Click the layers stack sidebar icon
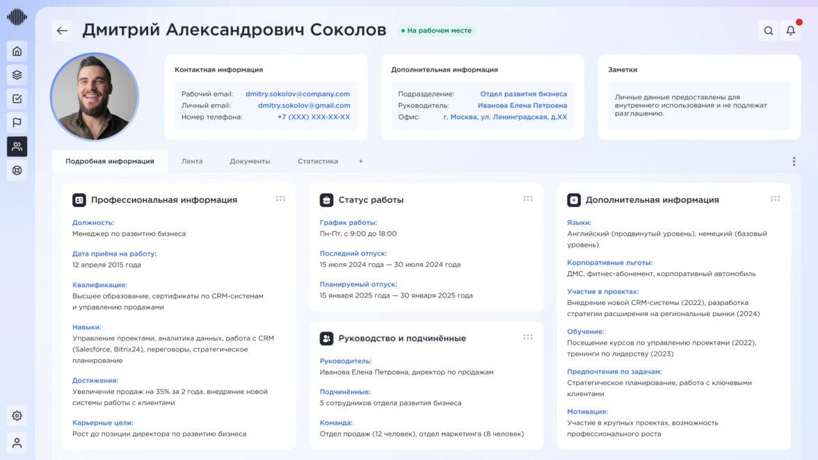Viewport: 818px width, 460px height. point(17,75)
